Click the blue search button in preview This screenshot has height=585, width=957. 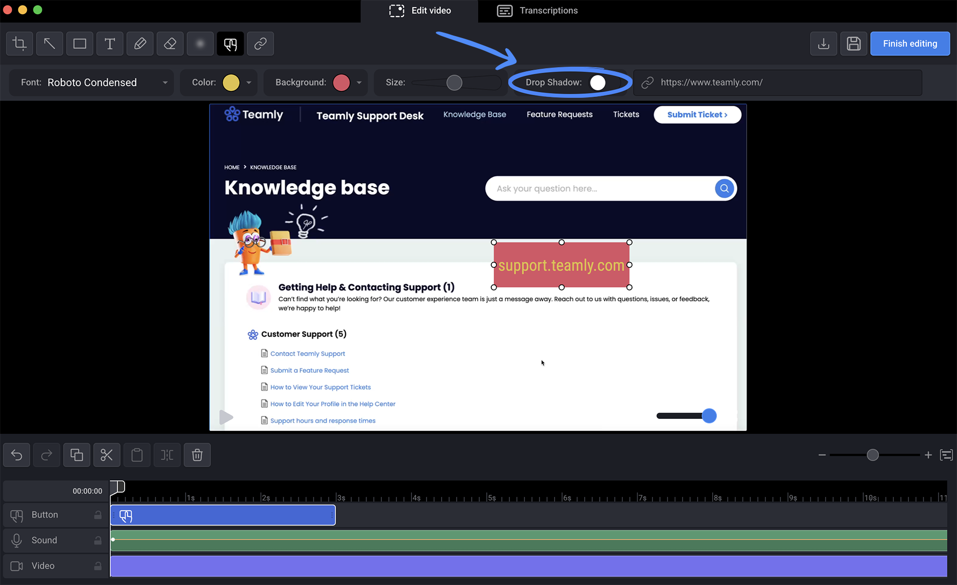pos(724,189)
